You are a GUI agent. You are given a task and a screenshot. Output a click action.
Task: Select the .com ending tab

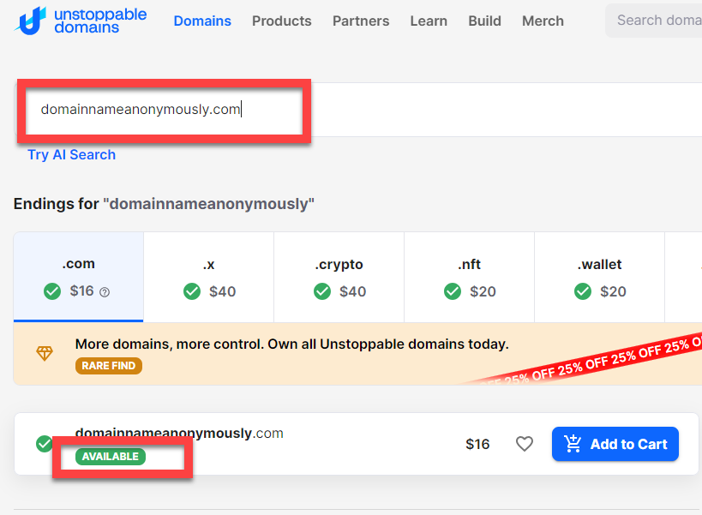click(78, 277)
